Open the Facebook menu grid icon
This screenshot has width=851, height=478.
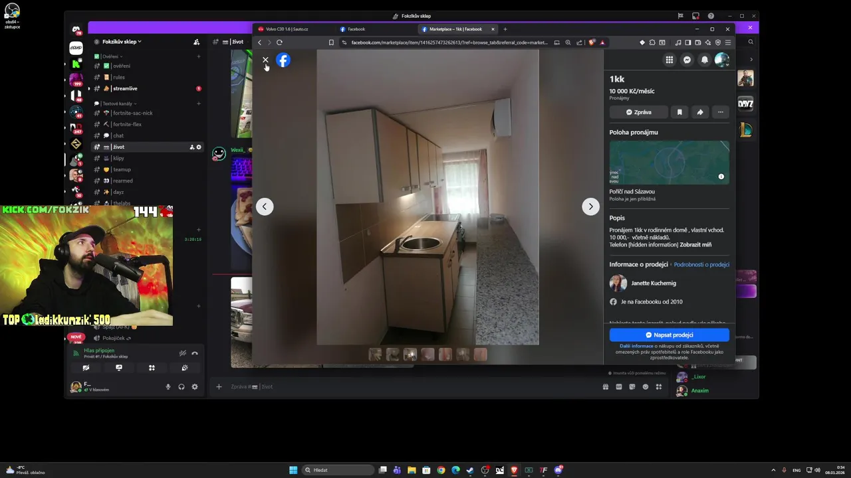(x=669, y=60)
